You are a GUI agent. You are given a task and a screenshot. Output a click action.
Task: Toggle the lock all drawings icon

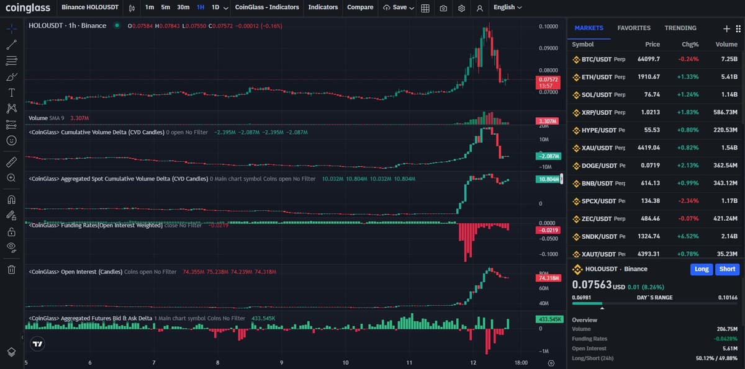click(x=11, y=232)
